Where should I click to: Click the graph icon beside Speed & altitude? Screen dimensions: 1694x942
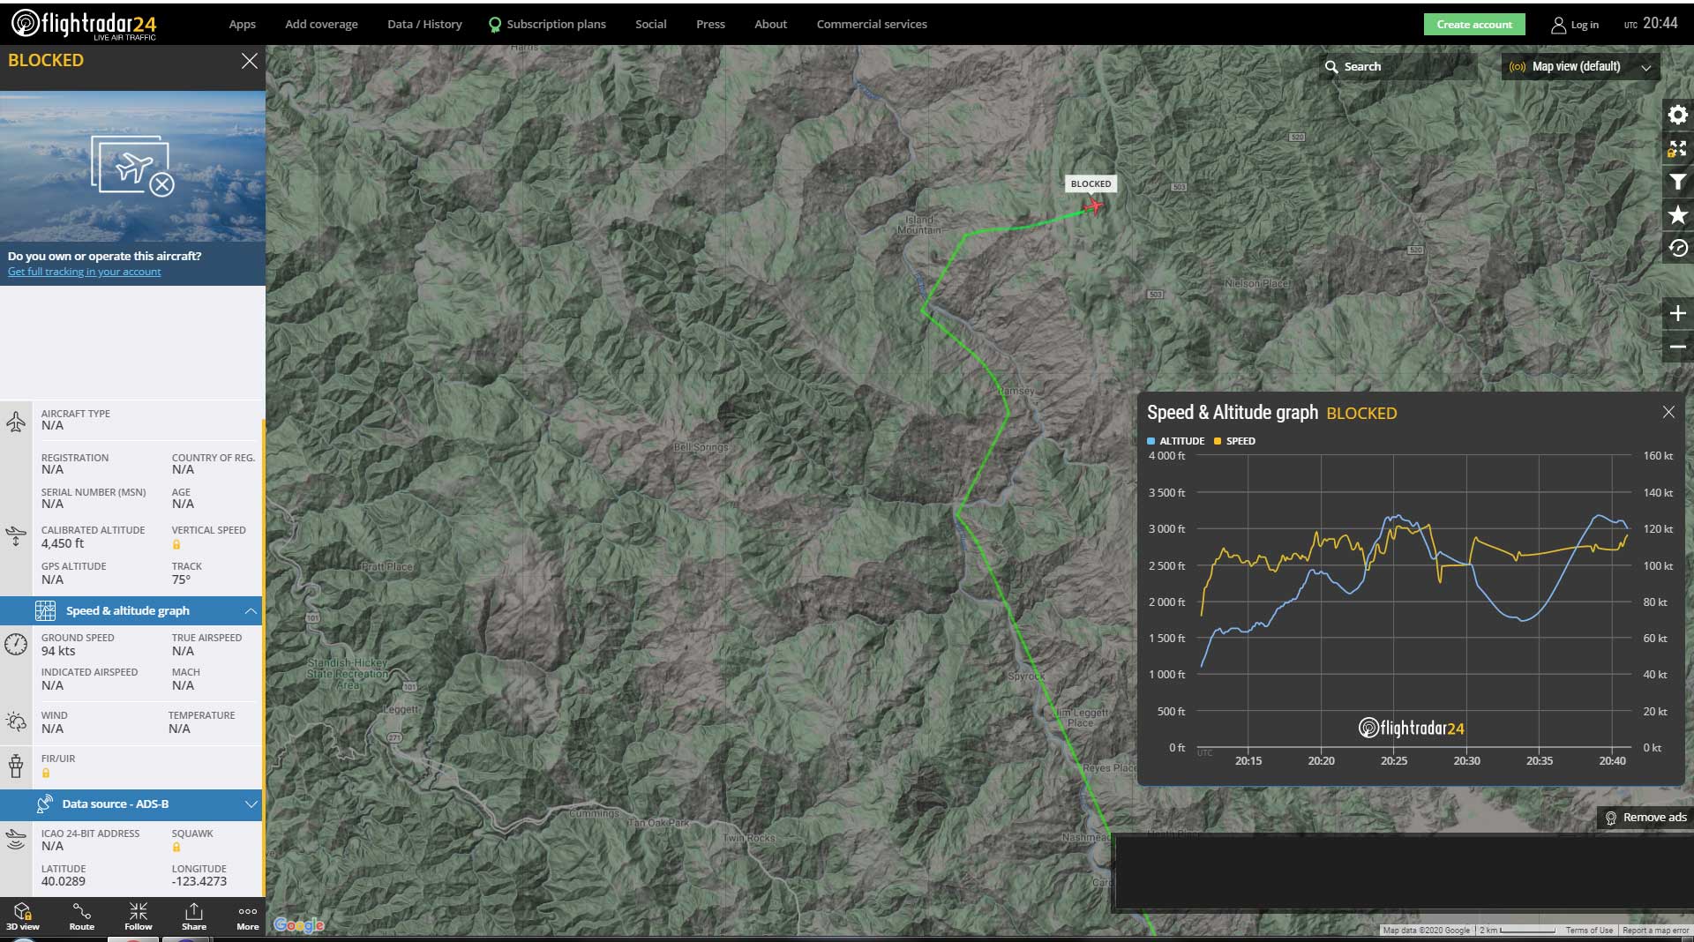coord(45,610)
